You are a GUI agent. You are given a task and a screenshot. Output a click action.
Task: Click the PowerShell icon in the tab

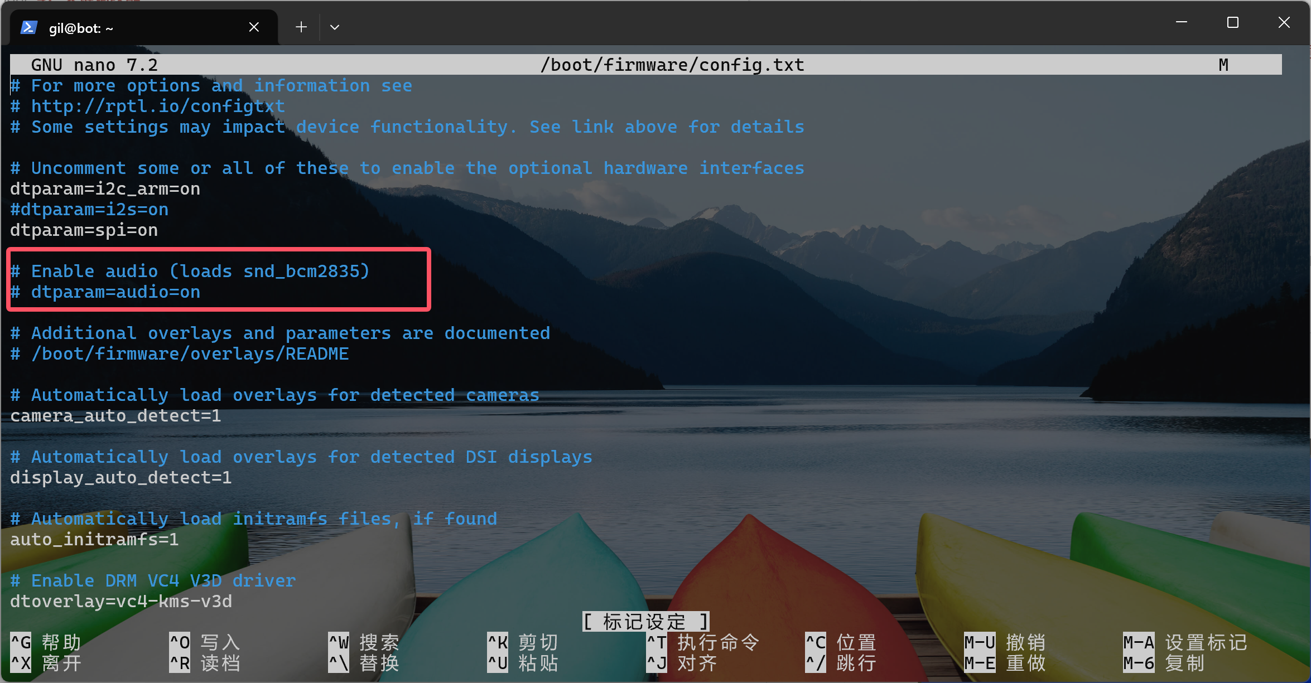[x=28, y=27]
